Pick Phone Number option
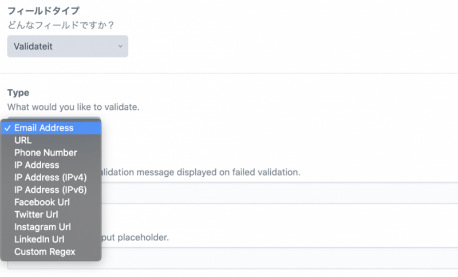458x277 pixels. [x=46, y=153]
